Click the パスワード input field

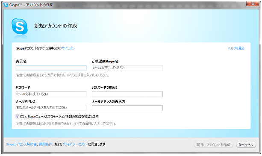tap(51, 94)
